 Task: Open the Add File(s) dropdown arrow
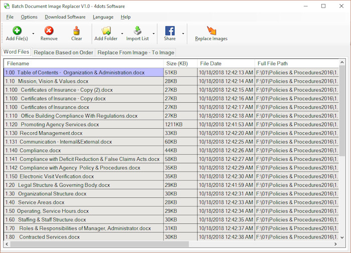(x=34, y=34)
